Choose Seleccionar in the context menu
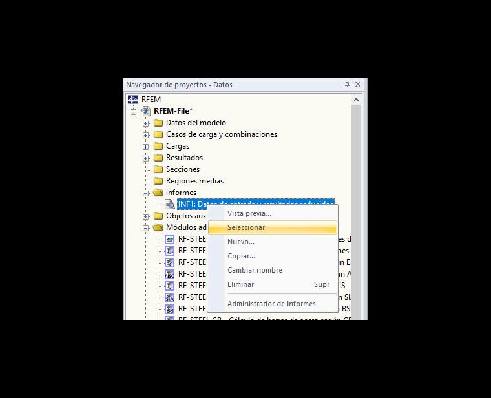 pyautogui.click(x=273, y=227)
